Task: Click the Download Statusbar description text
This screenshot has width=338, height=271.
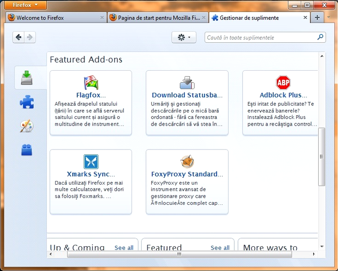Action: pos(187,114)
